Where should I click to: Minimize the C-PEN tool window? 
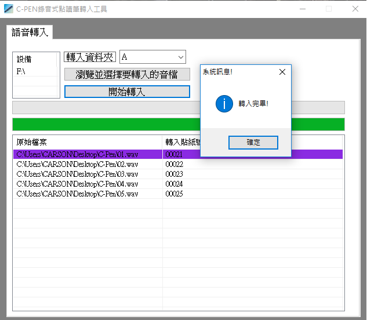pos(303,9)
